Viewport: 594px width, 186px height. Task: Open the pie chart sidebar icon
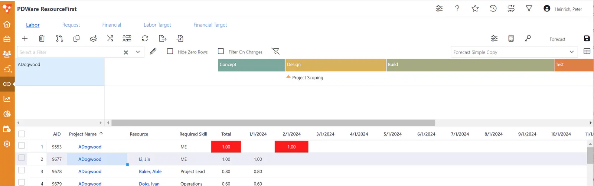7,114
